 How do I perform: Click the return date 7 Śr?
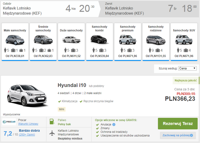[x=172, y=9]
